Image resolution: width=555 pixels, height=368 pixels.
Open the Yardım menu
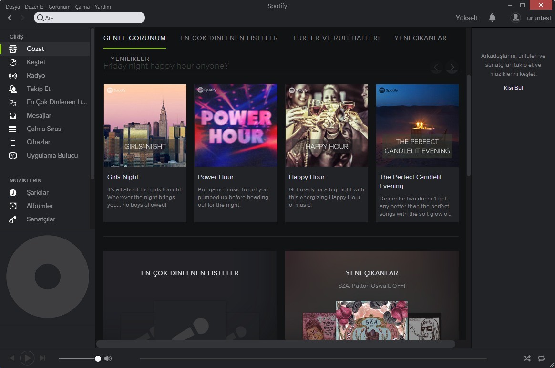(103, 7)
